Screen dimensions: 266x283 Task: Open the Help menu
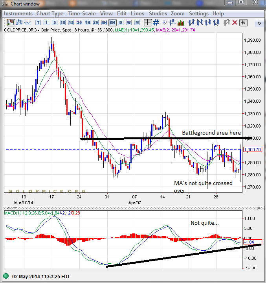(218, 13)
